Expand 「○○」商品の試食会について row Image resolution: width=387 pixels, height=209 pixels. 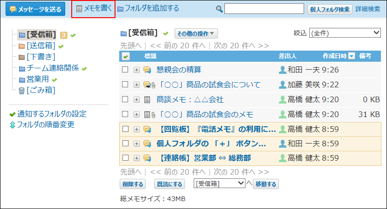point(136,85)
